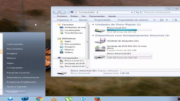Image resolution: width=180 pixels, height=101 pixels.
Task: Open the view options dropdown arrow
Action: 167,20
